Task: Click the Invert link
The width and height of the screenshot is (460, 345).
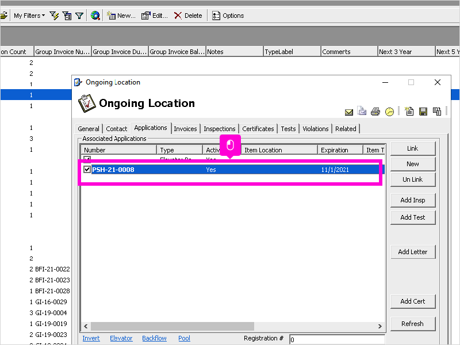Action: pyautogui.click(x=91, y=338)
